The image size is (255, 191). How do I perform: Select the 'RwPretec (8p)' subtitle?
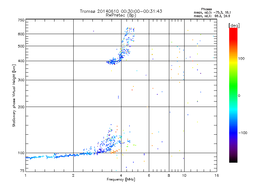pyautogui.click(x=121, y=15)
